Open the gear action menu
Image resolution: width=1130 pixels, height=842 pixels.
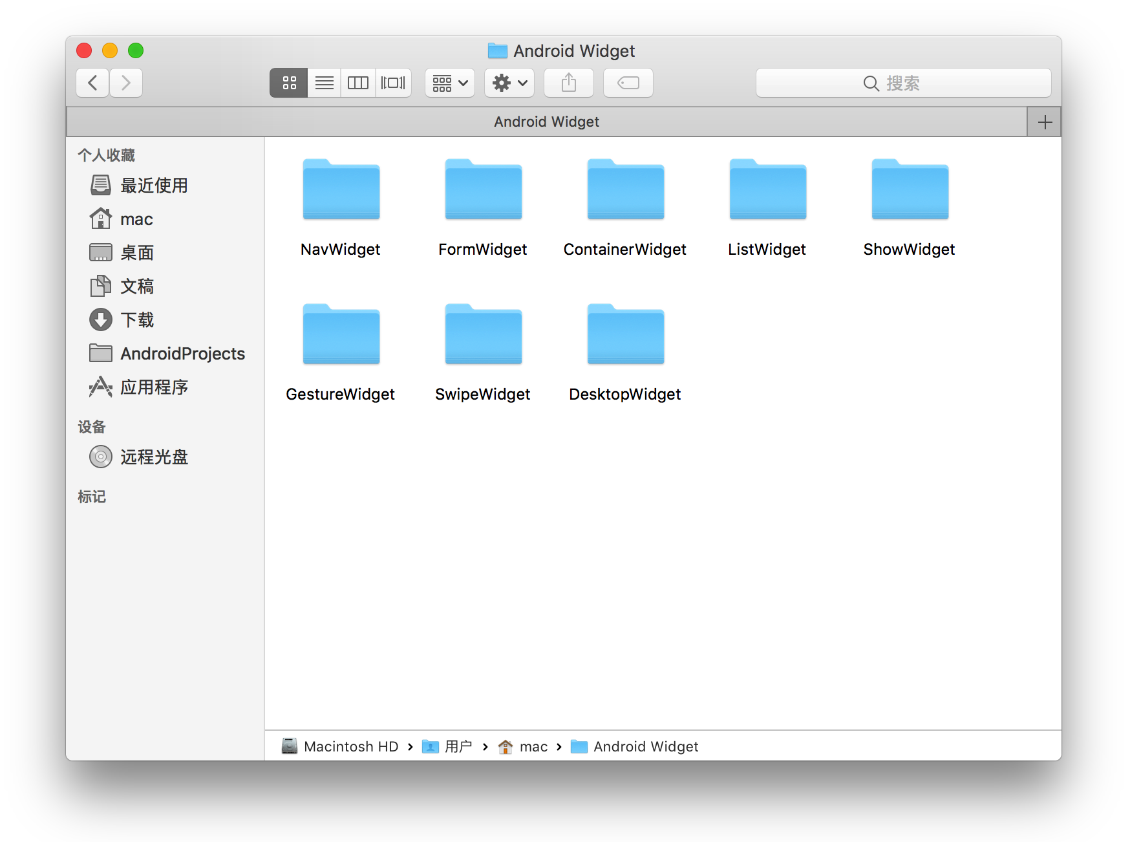(x=509, y=83)
